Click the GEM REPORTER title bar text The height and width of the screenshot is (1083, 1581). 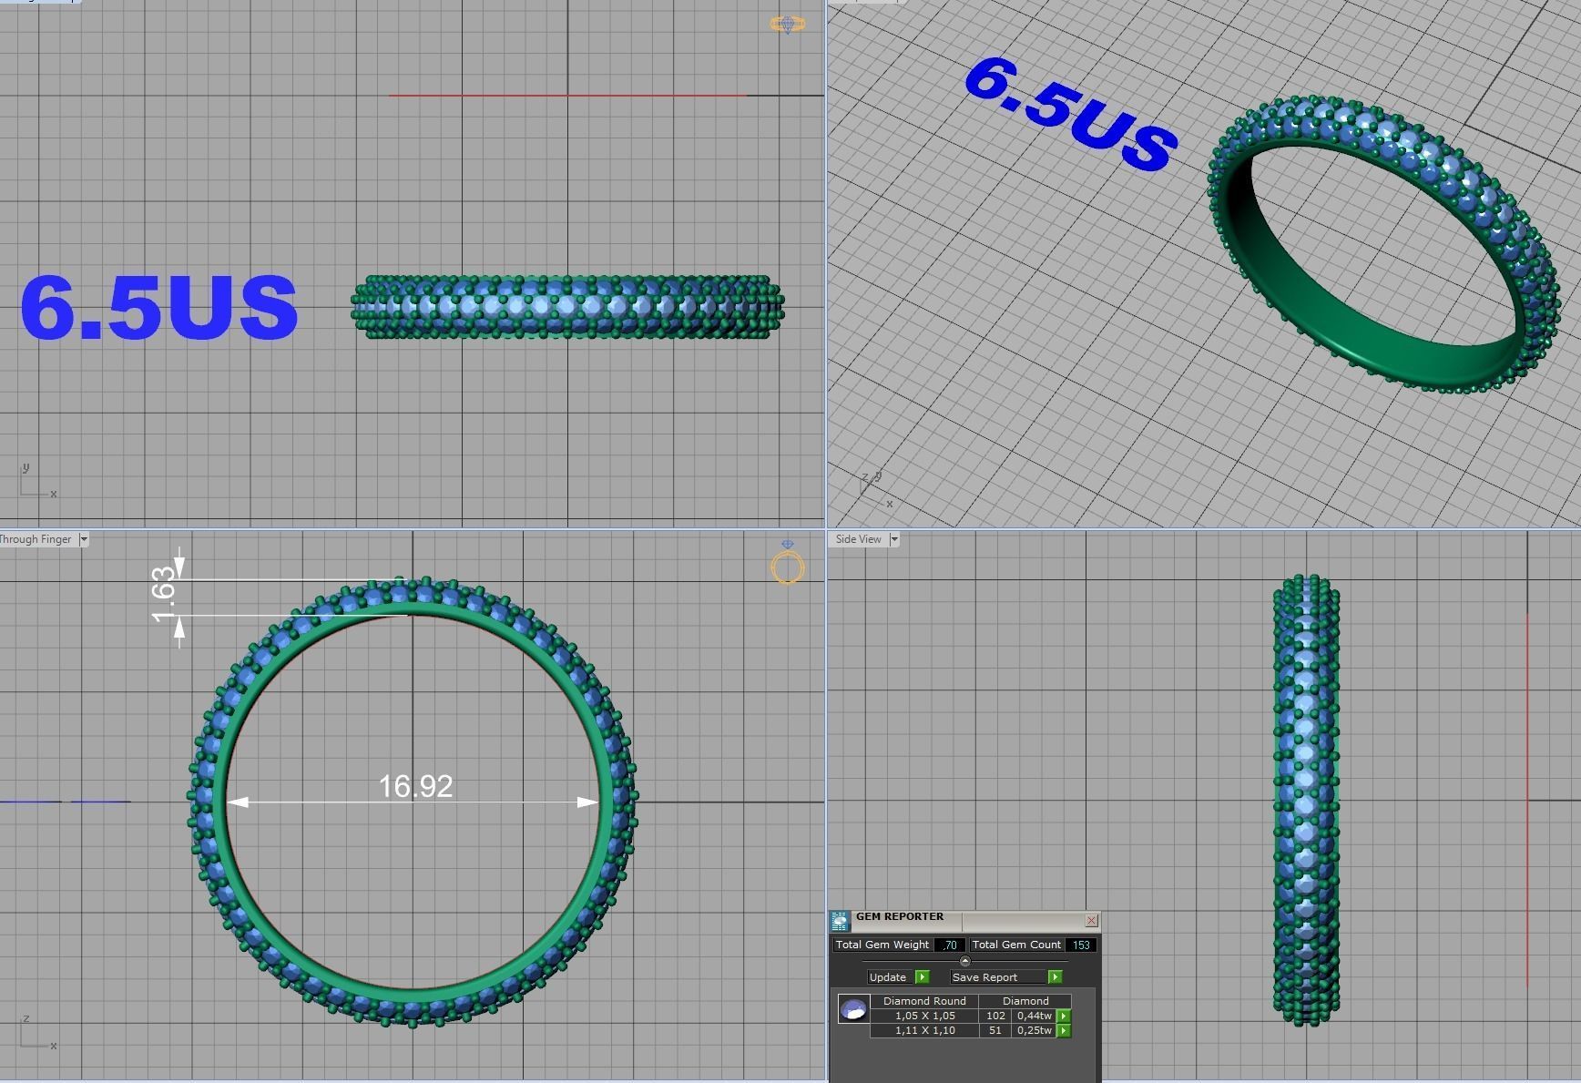click(899, 917)
